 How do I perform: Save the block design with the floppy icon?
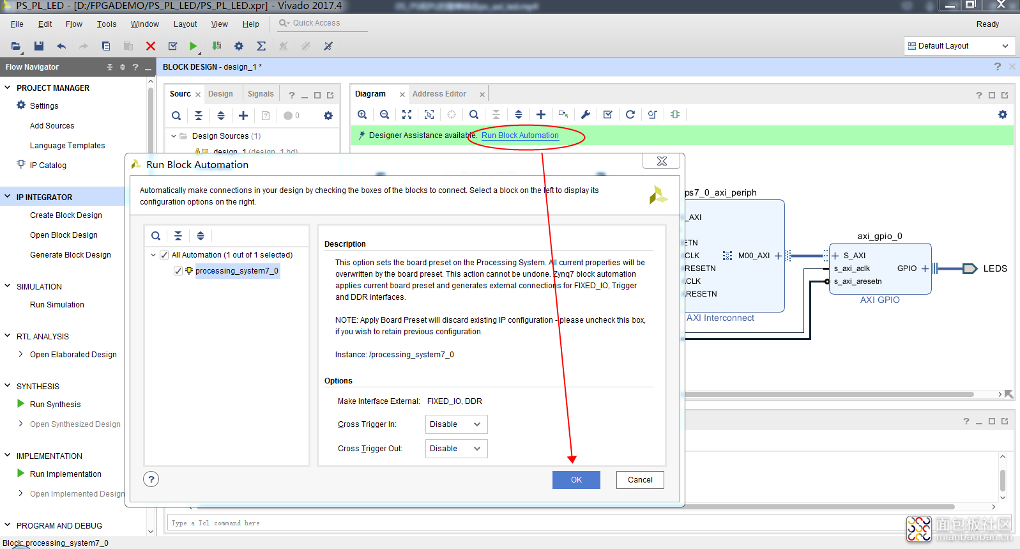click(x=39, y=46)
